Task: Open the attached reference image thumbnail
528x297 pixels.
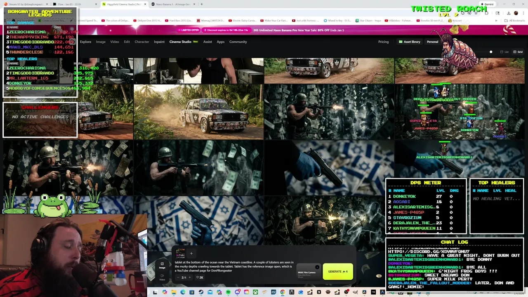Action: pos(180,253)
